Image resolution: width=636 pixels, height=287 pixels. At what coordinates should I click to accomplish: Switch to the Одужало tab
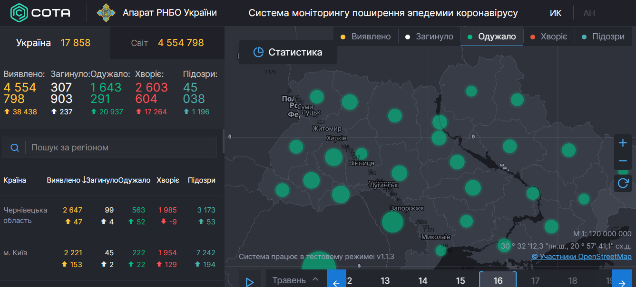pos(491,36)
